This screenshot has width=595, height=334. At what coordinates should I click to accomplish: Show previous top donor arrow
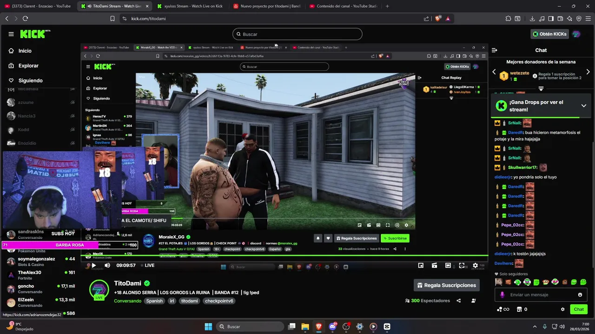pos(494,72)
